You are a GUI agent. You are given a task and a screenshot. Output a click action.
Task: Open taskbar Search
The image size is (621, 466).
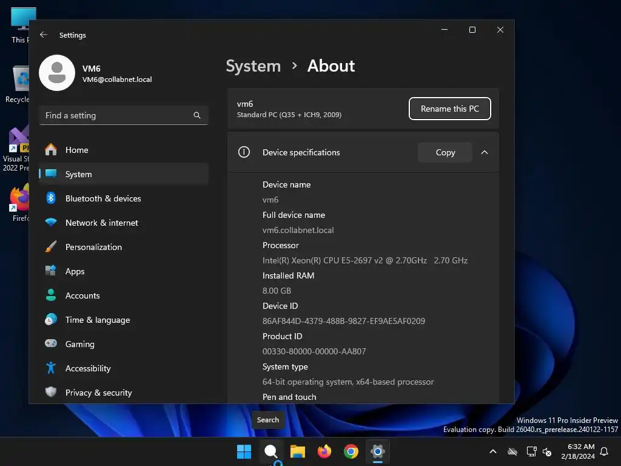click(271, 451)
